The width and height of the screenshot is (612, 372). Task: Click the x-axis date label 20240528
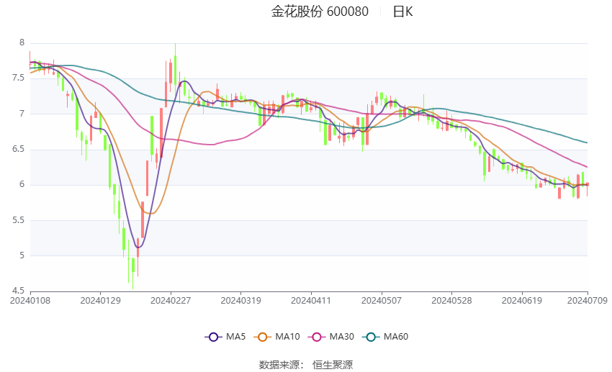451,301
